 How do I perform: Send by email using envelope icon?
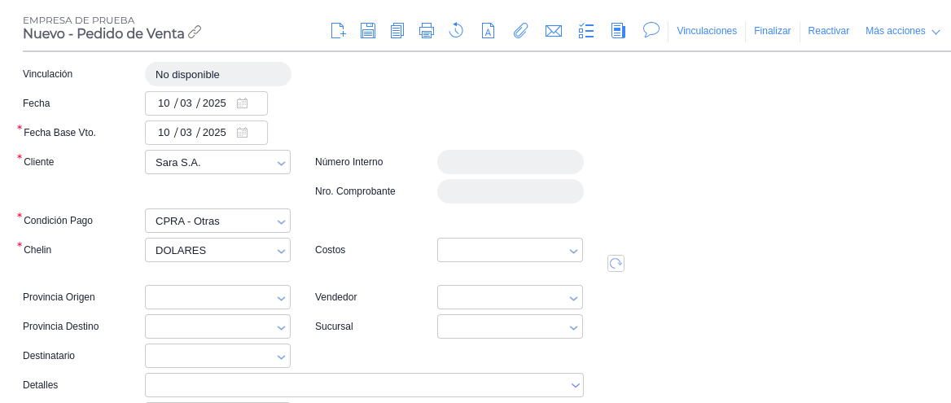coord(553,31)
